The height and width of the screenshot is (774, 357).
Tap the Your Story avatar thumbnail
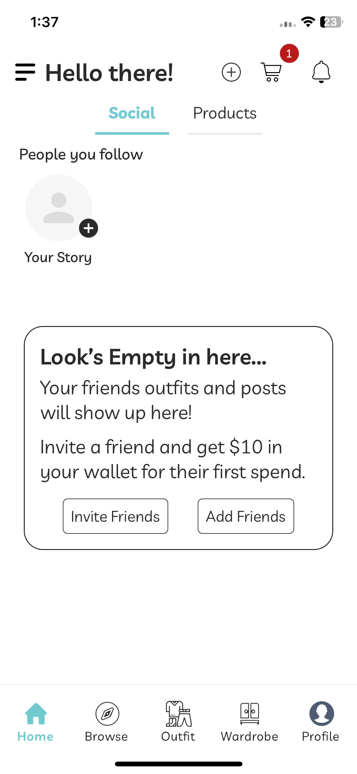[x=59, y=207]
